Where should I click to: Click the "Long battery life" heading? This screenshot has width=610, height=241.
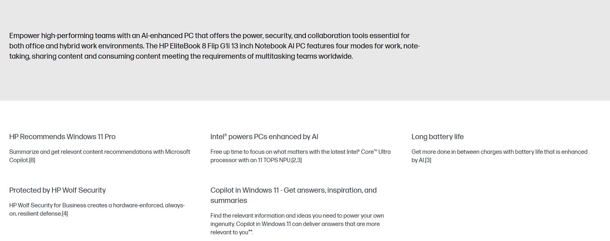(x=437, y=137)
